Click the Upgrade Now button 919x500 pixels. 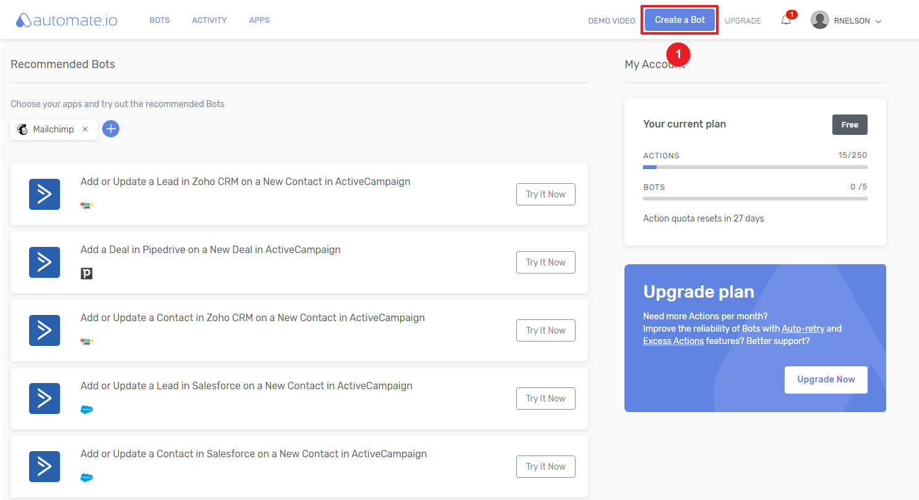[x=826, y=379]
